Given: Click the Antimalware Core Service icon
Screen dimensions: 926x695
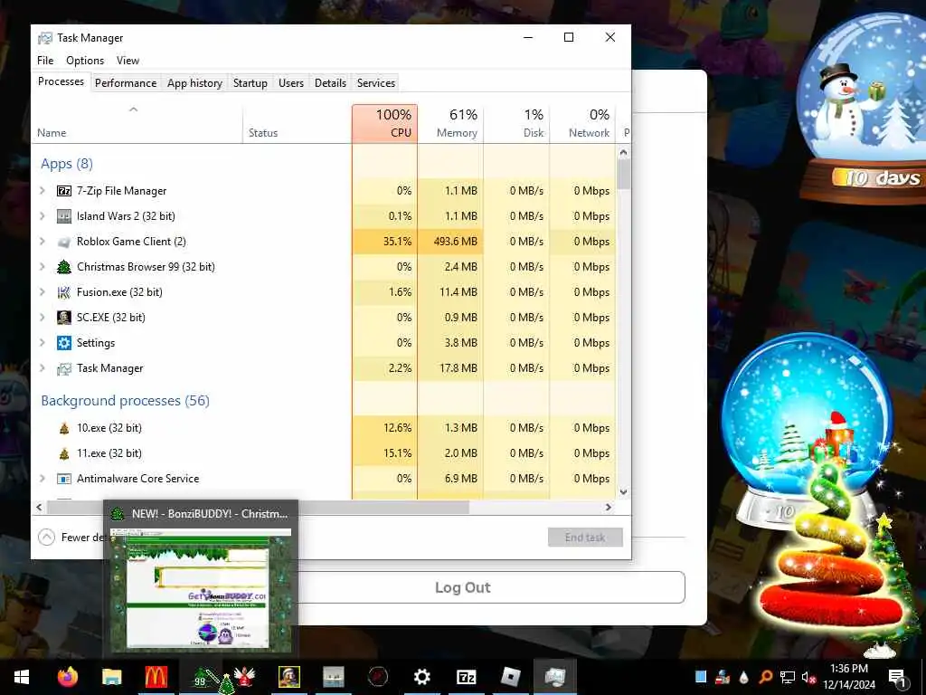Looking at the screenshot, I should (64, 479).
